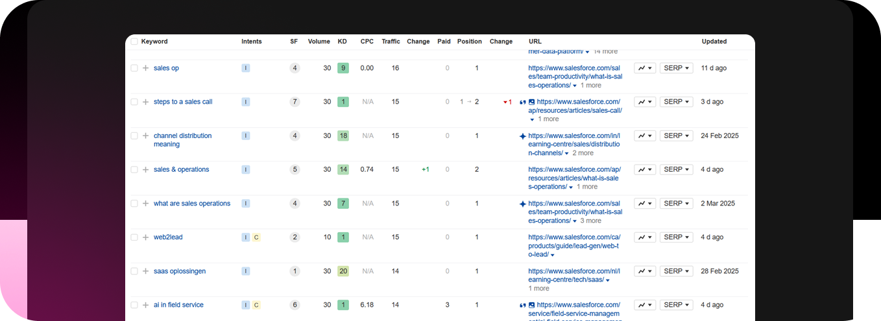The height and width of the screenshot is (321, 881).
Task: Tick checkbox for 'sales & operations'
Action: (x=134, y=169)
